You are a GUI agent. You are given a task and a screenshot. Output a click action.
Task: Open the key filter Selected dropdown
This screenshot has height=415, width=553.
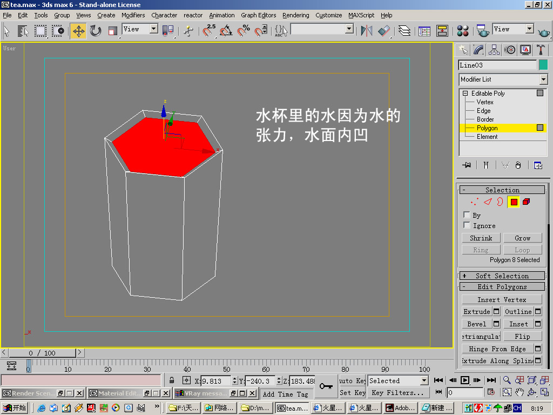[424, 380]
